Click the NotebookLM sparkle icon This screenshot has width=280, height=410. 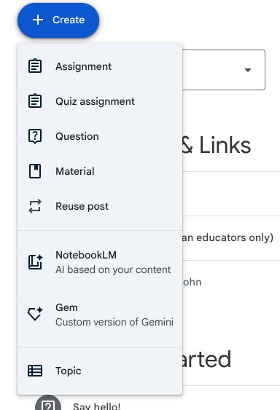tap(35, 262)
